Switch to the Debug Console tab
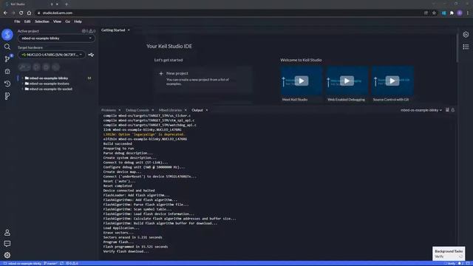473x266 pixels. 137,110
